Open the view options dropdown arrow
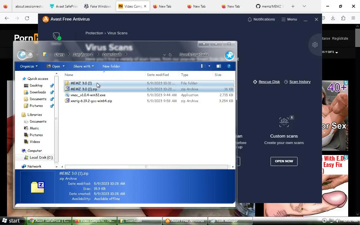Screen dimensions: 360x225 [x=209, y=66]
